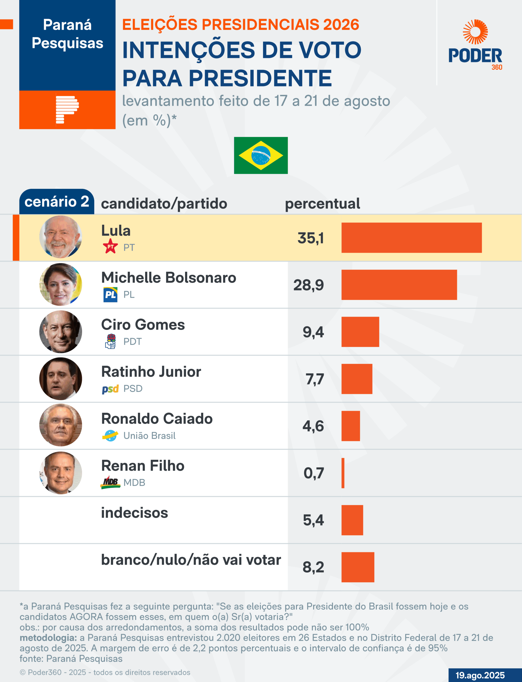
Task: Click the PL party logo
Action: 110,294
